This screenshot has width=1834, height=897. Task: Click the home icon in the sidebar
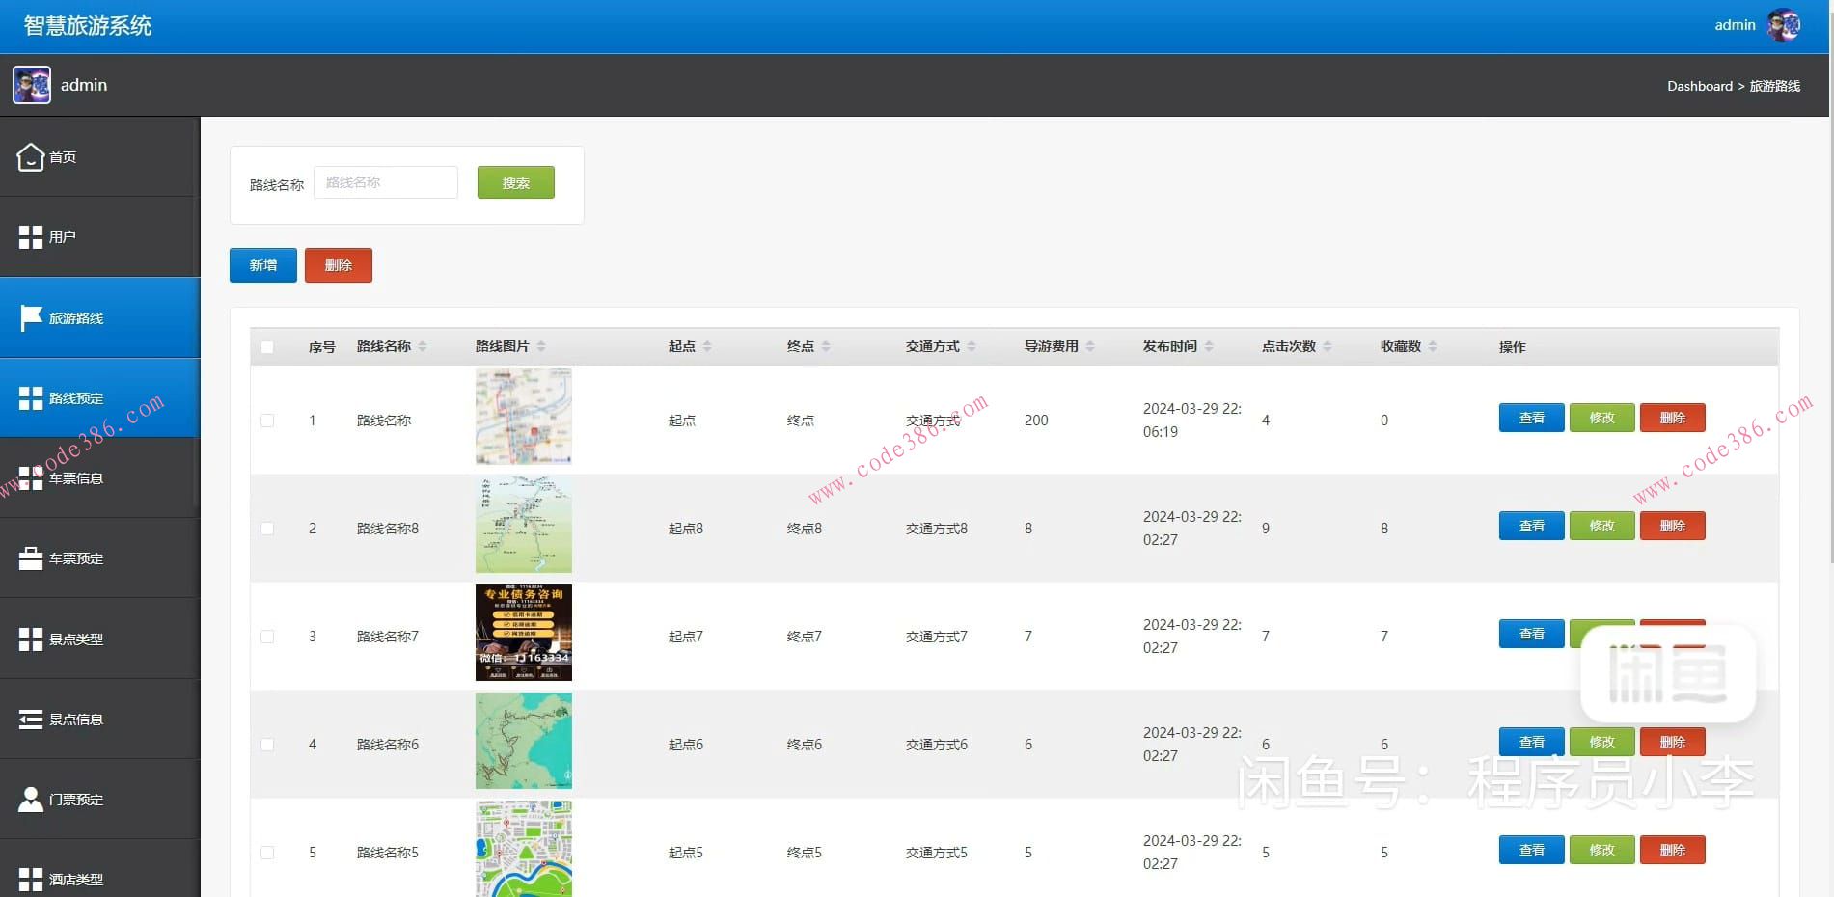point(31,156)
